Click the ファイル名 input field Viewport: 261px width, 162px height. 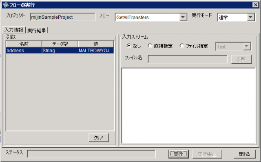188,59
